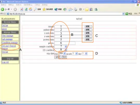
Task: Click the Manage Menu header
Action: [10, 32]
